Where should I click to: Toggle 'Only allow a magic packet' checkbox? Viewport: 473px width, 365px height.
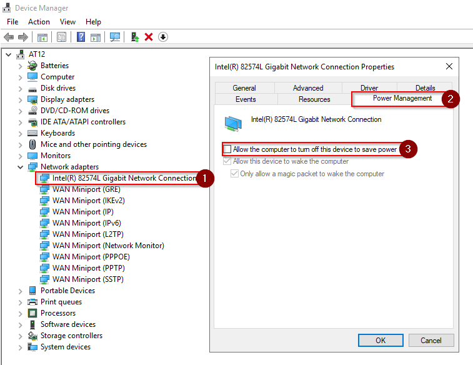tap(235, 174)
